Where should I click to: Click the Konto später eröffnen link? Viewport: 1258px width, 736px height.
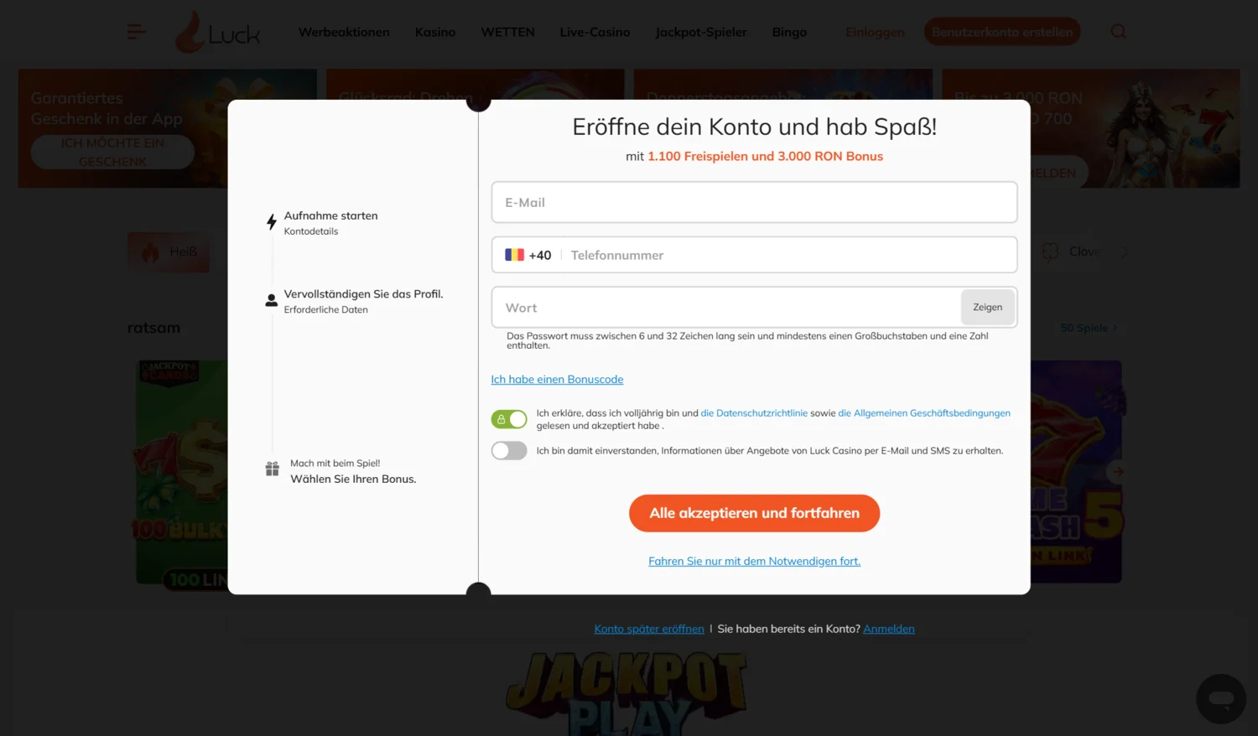point(649,629)
